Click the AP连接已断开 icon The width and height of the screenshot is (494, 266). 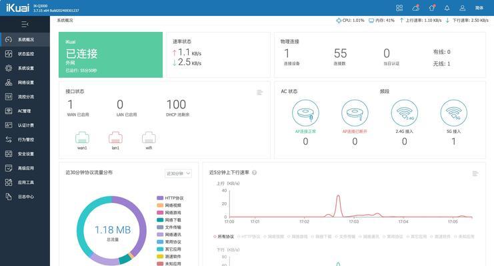coord(355,113)
